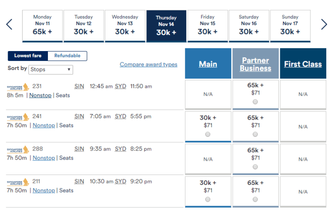
Task: Click the next week right arrow
Action: coord(323,24)
